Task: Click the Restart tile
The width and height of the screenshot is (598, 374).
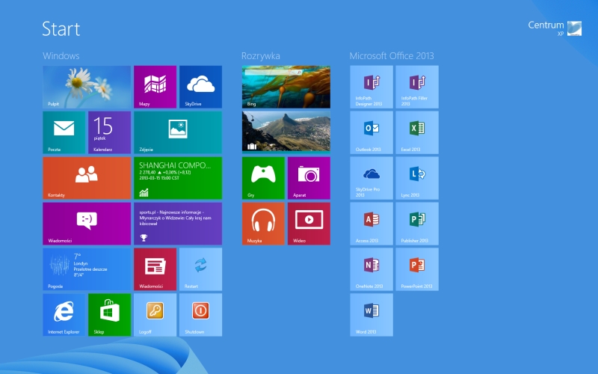Action: (x=200, y=269)
